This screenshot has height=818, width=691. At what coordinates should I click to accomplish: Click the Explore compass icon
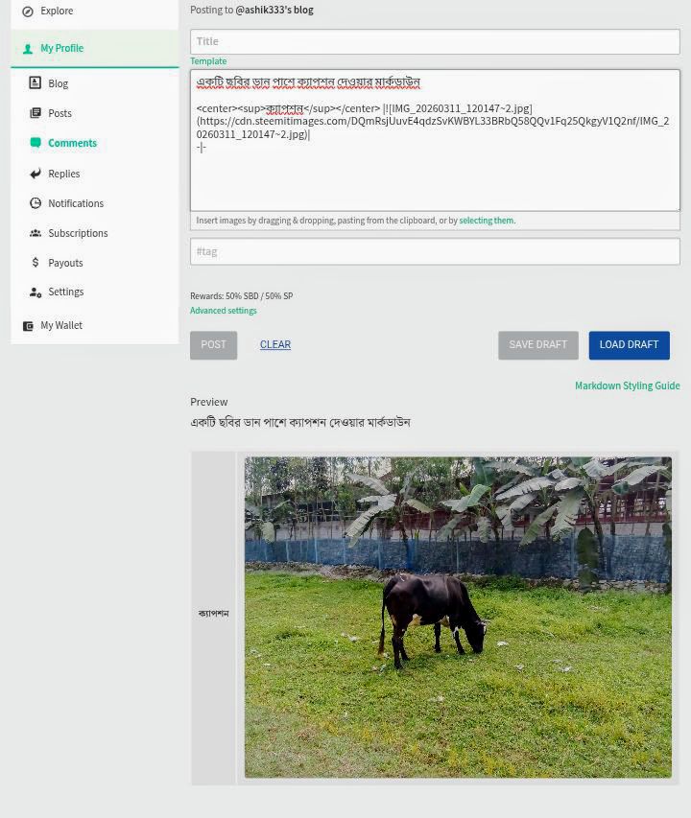click(x=28, y=12)
